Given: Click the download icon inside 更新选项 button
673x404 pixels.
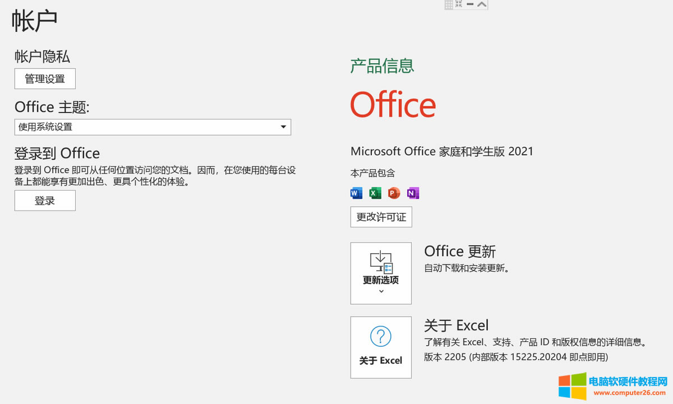Looking at the screenshot, I should (x=381, y=263).
